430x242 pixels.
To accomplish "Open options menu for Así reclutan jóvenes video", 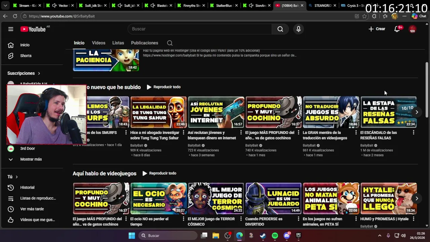I will [x=241, y=133].
